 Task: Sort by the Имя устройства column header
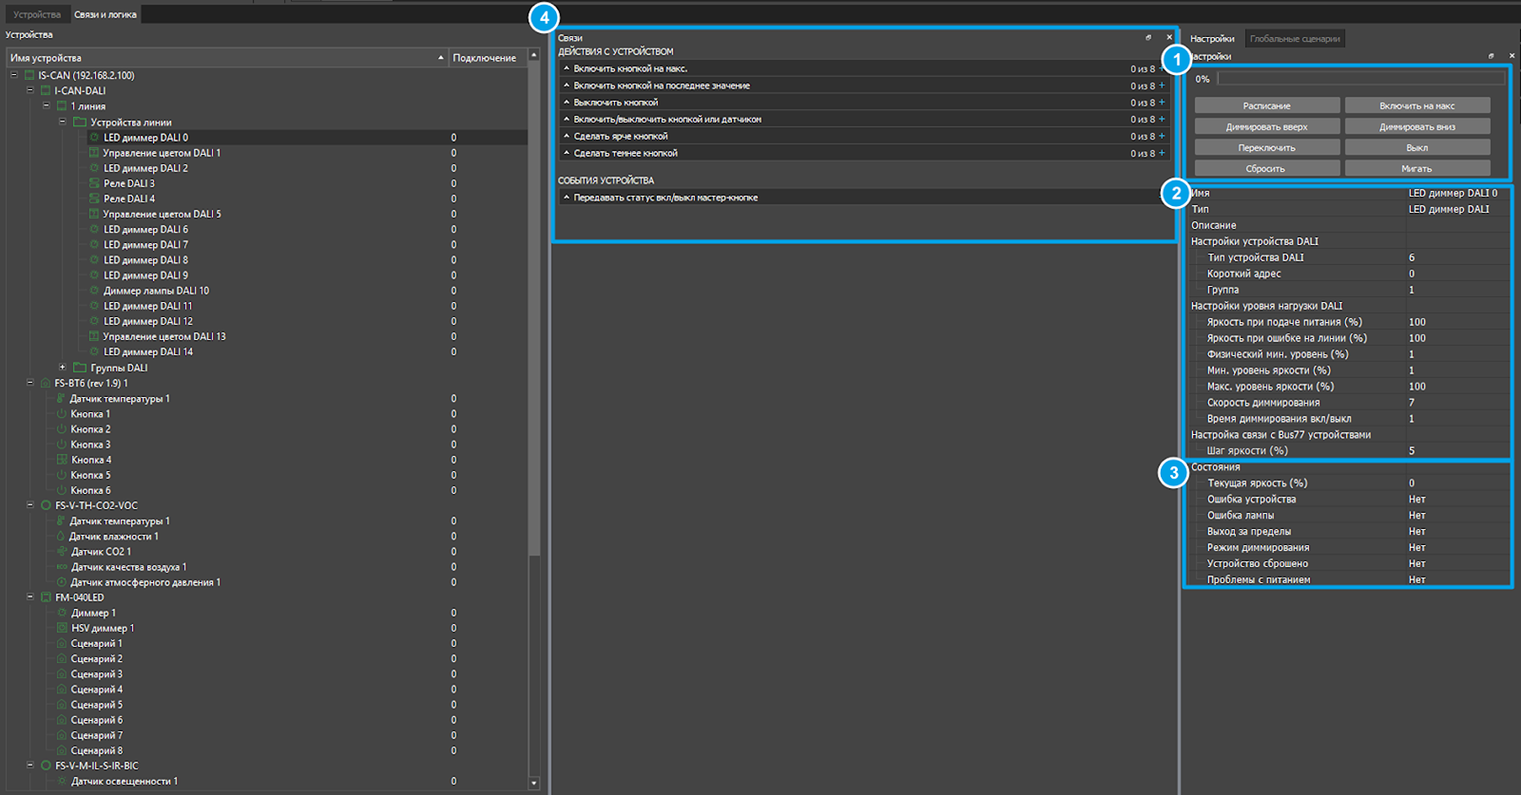[x=227, y=58]
